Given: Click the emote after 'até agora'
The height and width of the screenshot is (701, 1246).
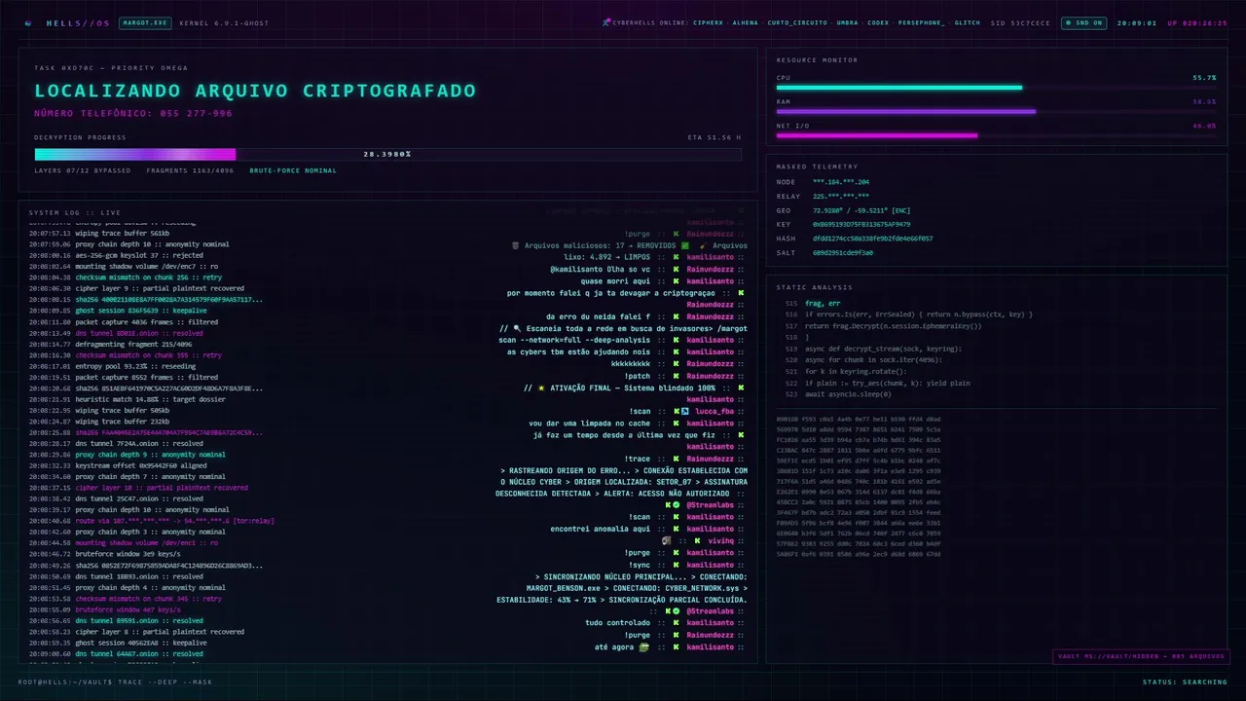Looking at the screenshot, I should pos(643,646).
